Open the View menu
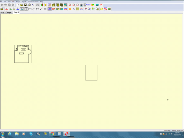Image resolution: width=184 pixels, height=138 pixels. pos(9,2)
